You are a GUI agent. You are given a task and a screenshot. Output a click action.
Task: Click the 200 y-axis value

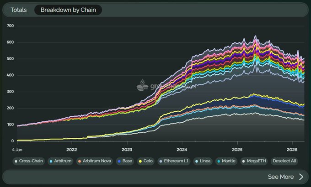(x=11, y=108)
